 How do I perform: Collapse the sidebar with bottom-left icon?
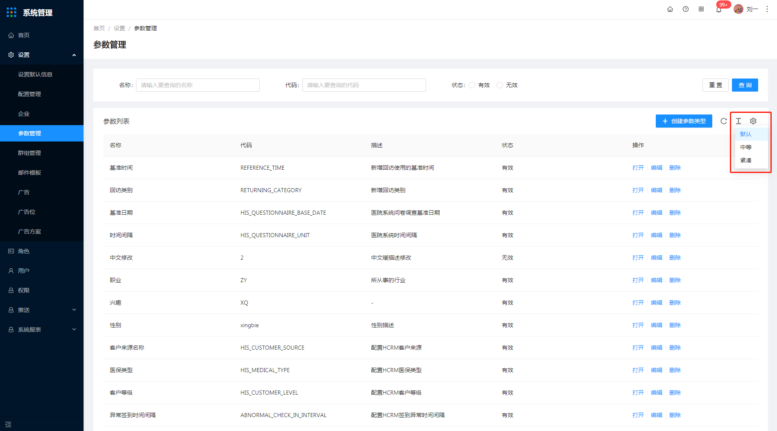tap(8, 424)
